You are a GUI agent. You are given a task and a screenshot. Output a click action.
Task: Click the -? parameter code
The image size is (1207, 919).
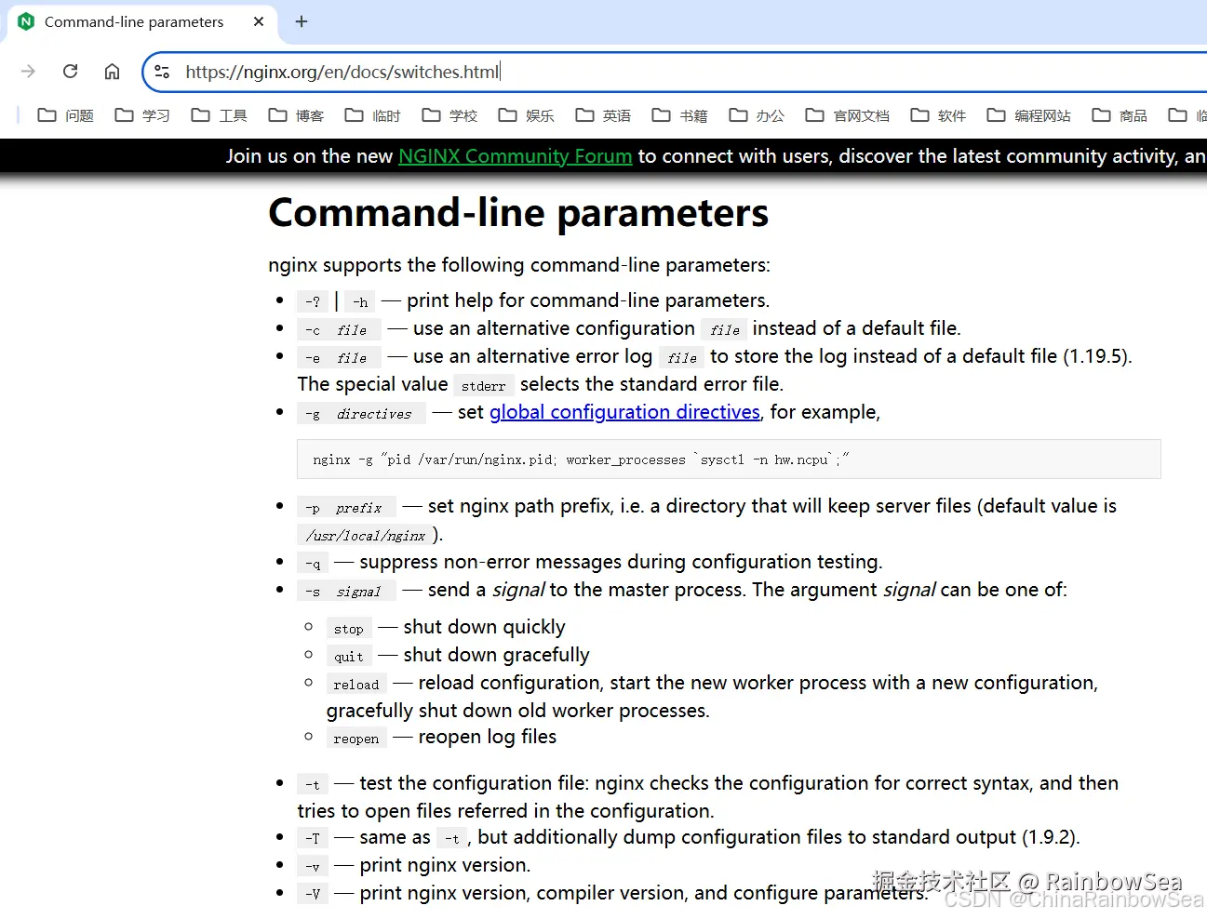313,301
